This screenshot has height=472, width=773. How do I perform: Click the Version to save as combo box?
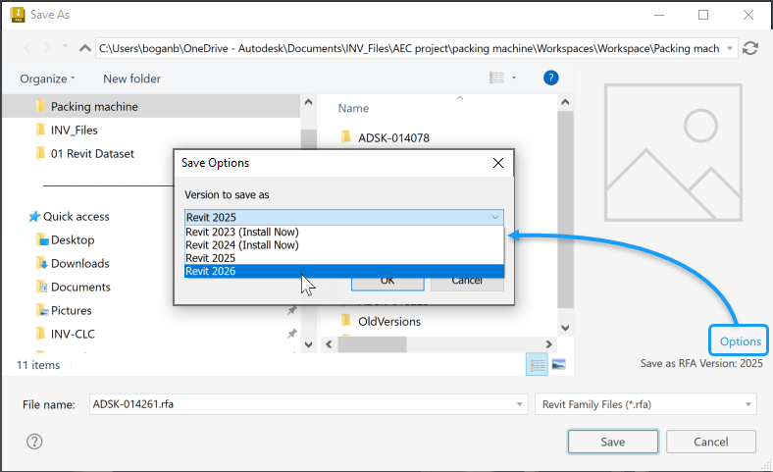tap(344, 218)
